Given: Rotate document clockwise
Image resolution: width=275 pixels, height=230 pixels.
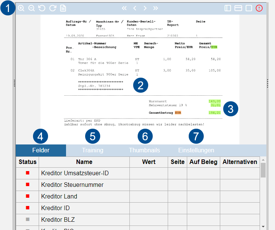Looking at the screenshot, I should click(53, 8).
